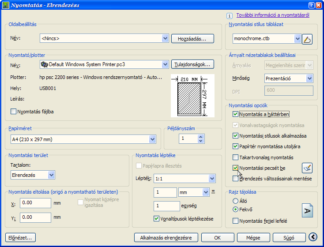Enable Nyomtatás fejjel lefelé checkbox
Screen dimensions: 324x247
(x=235, y=221)
